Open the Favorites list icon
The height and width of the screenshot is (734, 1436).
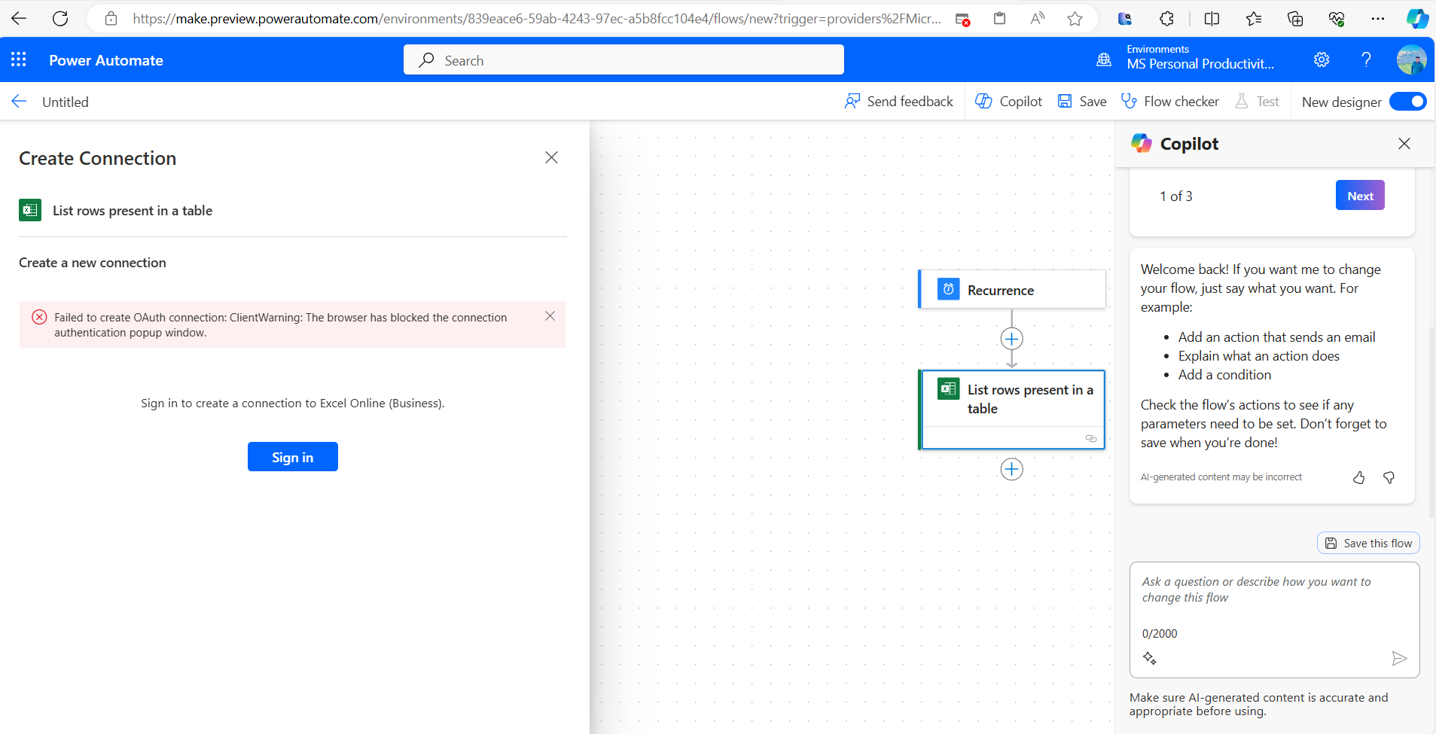click(x=1254, y=18)
